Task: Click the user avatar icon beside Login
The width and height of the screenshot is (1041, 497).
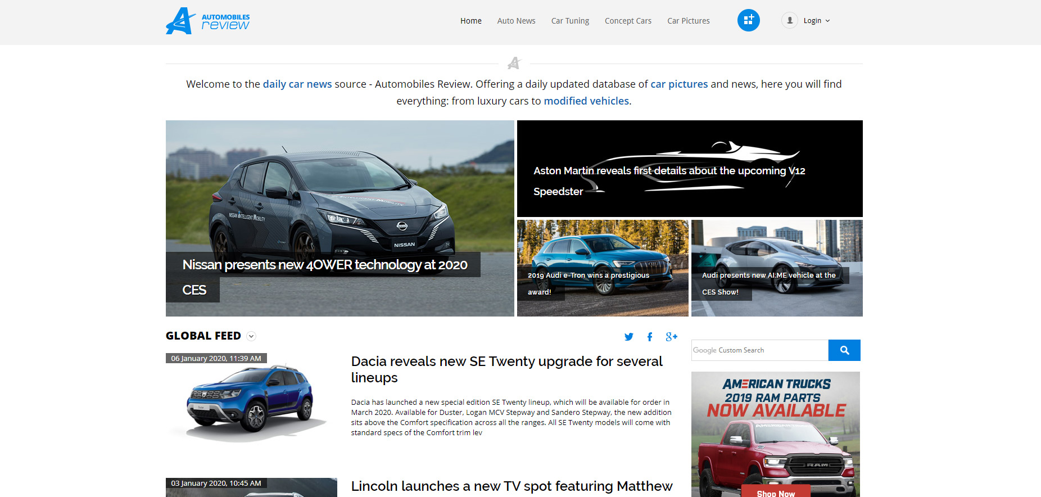Action: pyautogui.click(x=789, y=20)
